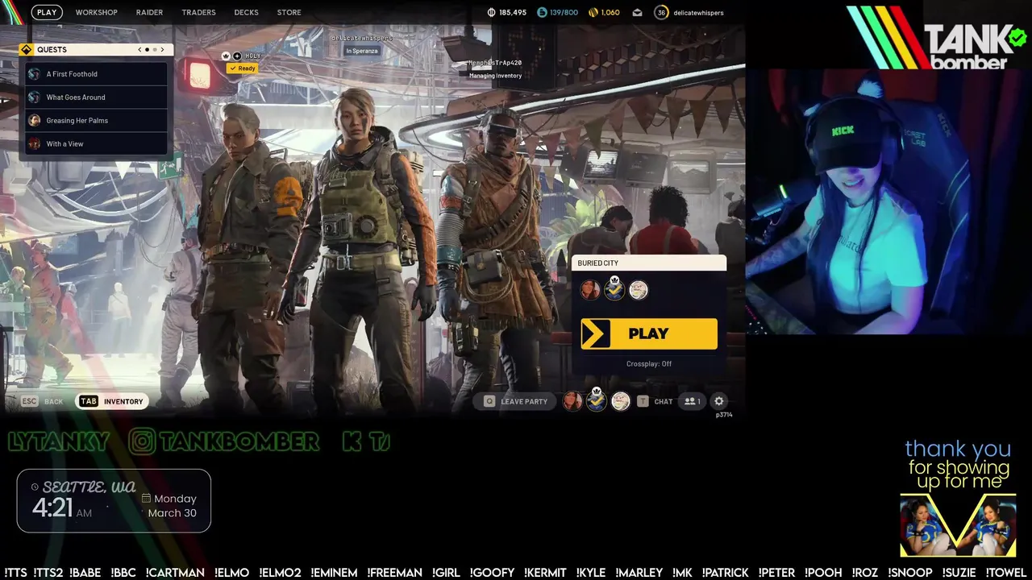Screen dimensions: 1032x580
Task: Select first quests page dot
Action: [x=147, y=50]
